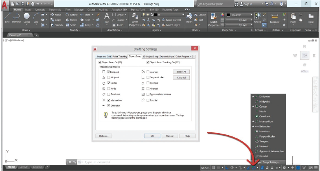
Task: Expand the Draw panel dropdown
Action: [26, 30]
